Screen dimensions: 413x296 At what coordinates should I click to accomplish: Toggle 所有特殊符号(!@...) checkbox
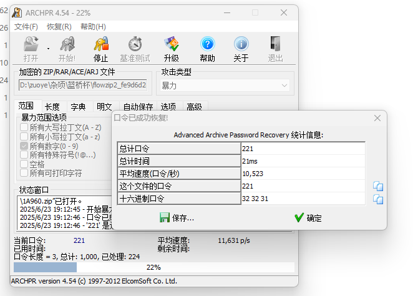(24, 155)
